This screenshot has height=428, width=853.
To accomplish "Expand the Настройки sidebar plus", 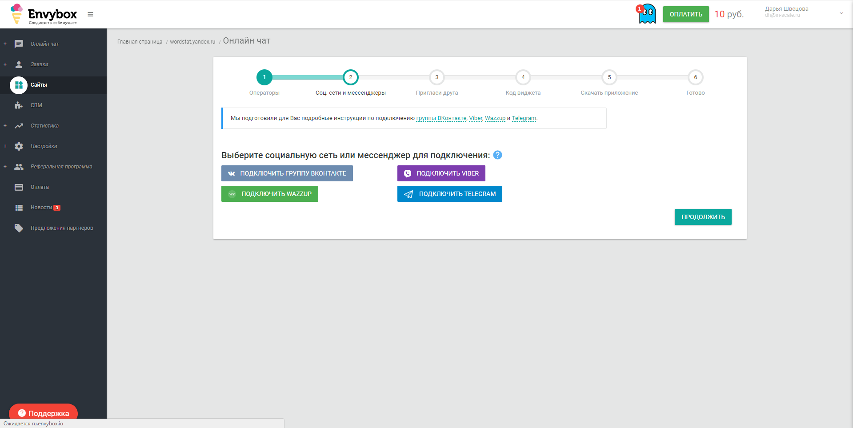I will click(x=5, y=146).
